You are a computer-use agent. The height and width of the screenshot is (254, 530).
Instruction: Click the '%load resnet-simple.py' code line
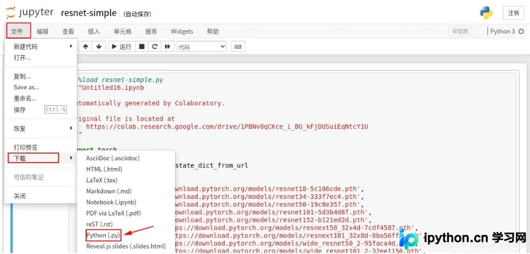(x=121, y=80)
